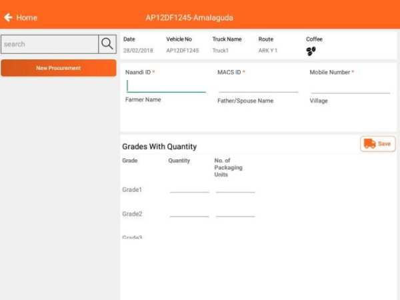Click into the Naandi ID field
The image size is (400, 300).
tap(166, 86)
